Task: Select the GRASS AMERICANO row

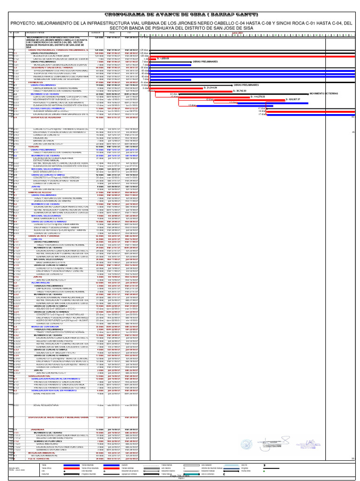Action: 74,444
